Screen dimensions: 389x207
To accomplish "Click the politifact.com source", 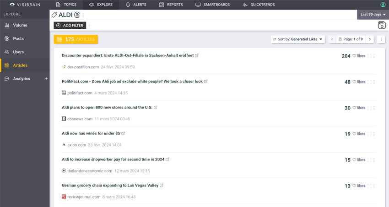I will pyautogui.click(x=80, y=93).
